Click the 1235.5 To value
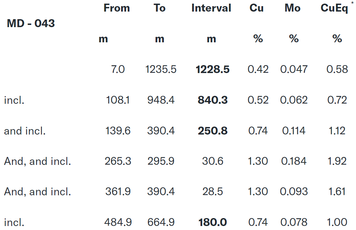Image resolution: width=356 pixels, height=230 pixels. tap(161, 69)
